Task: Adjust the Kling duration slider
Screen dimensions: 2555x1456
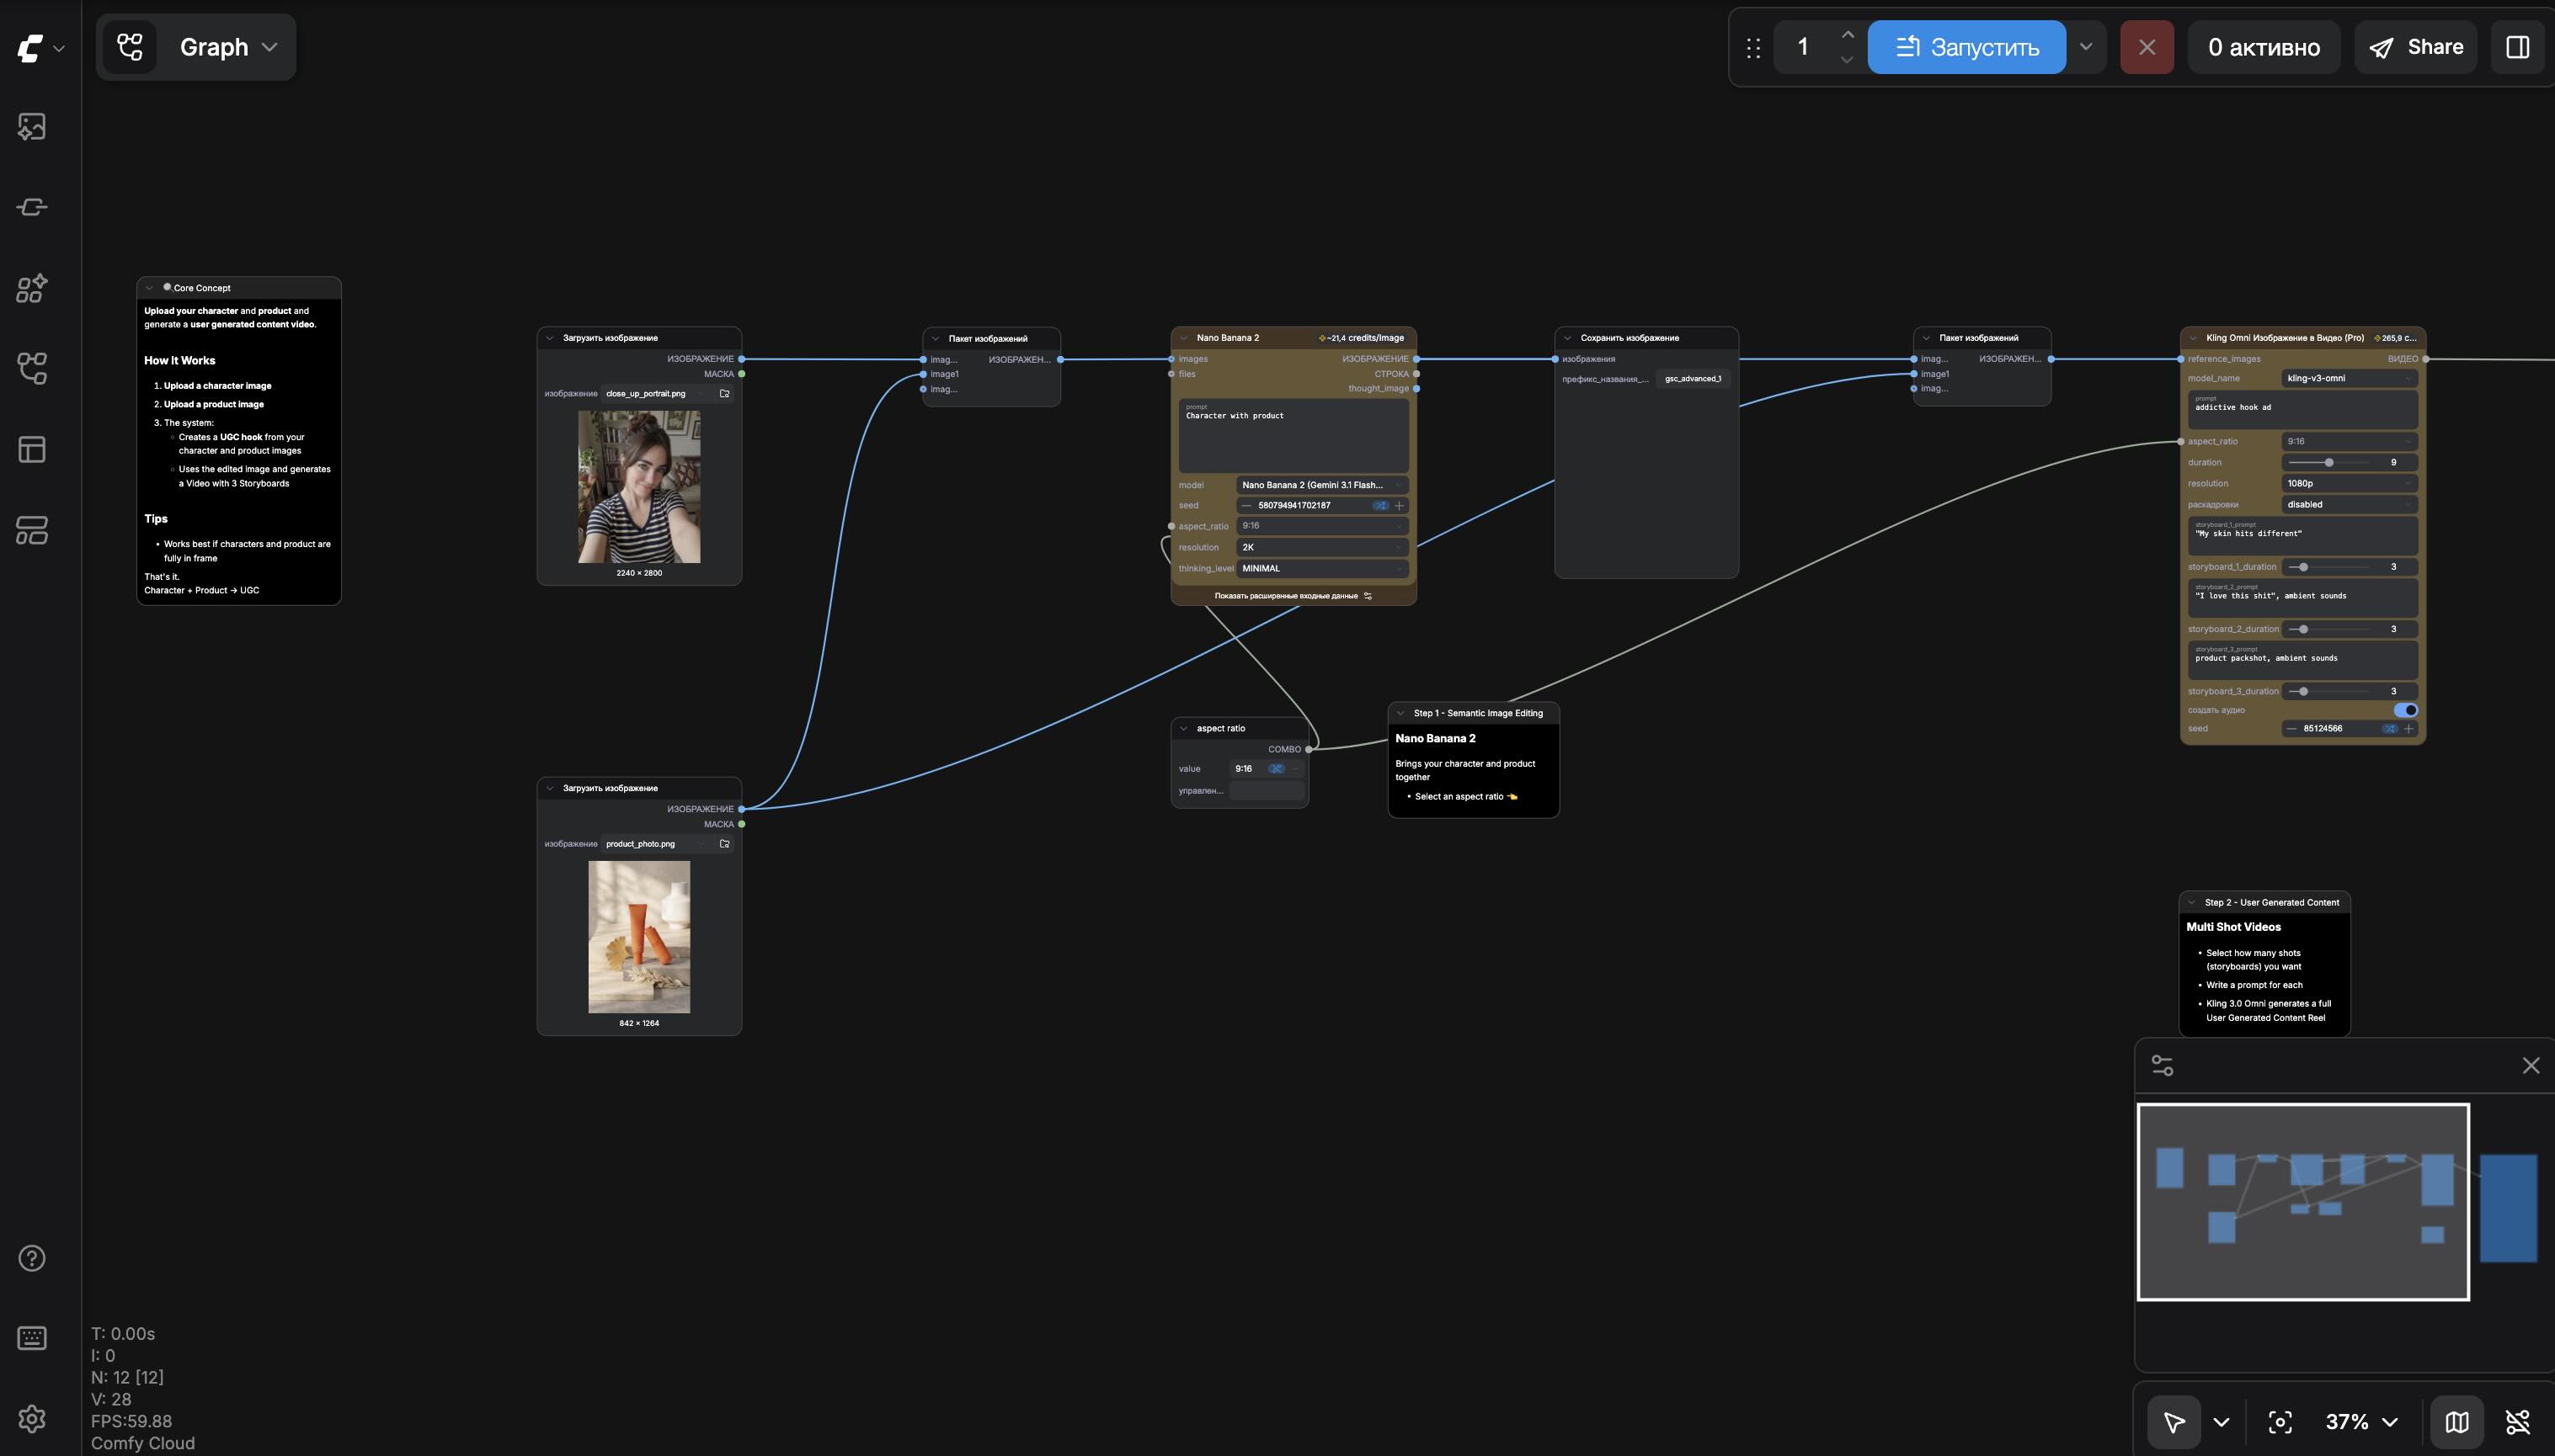Action: (2329, 463)
